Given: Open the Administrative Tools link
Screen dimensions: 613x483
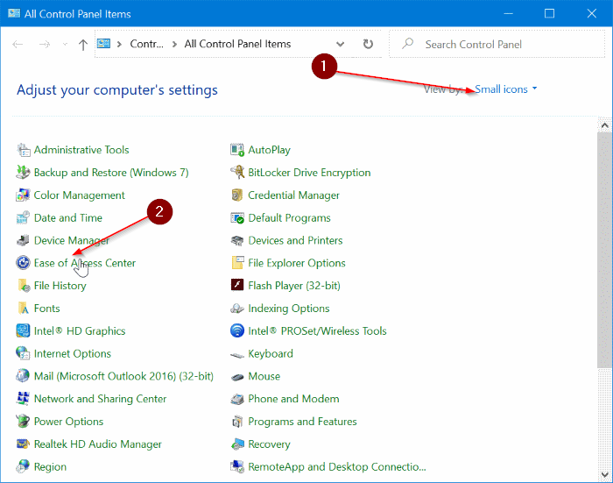Looking at the screenshot, I should pos(81,150).
